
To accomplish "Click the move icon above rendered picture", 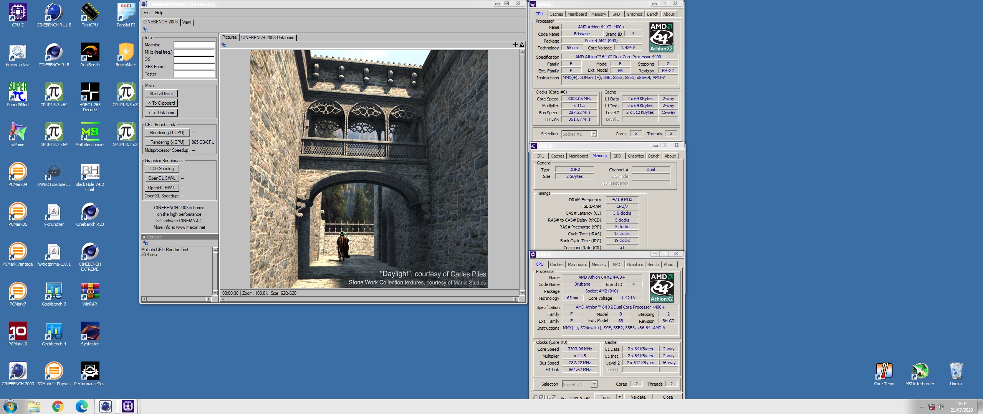I will (x=515, y=45).
